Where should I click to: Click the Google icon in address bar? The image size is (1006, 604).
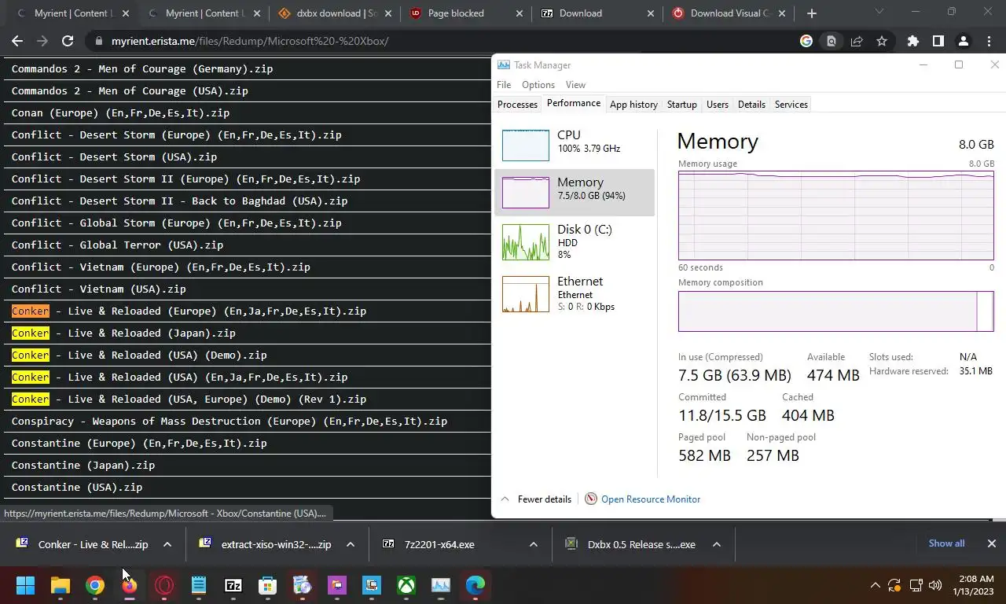tap(806, 41)
